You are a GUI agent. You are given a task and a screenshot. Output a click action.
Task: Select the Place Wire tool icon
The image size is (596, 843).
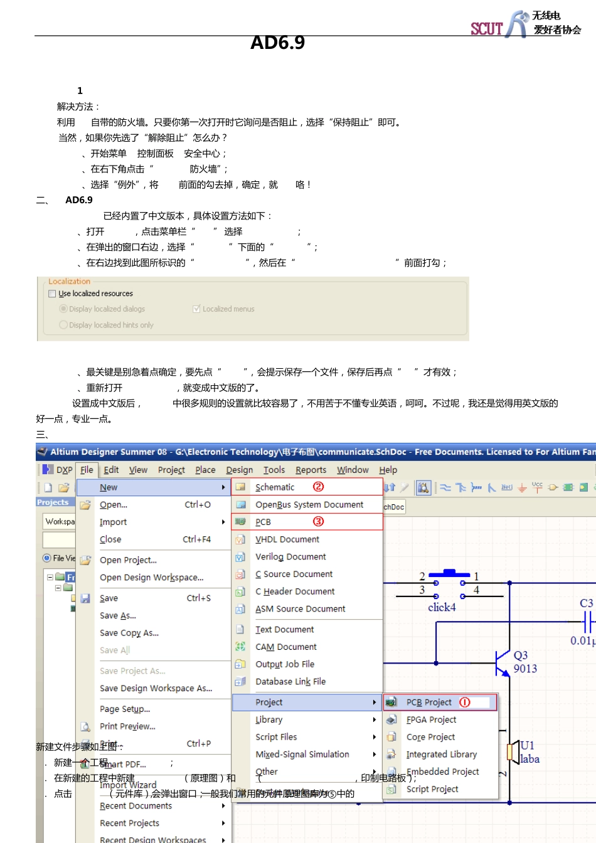[445, 487]
